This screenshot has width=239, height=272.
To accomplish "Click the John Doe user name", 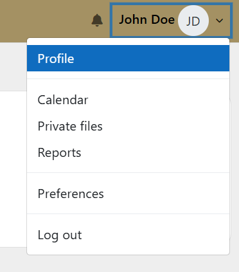I will tap(146, 20).
